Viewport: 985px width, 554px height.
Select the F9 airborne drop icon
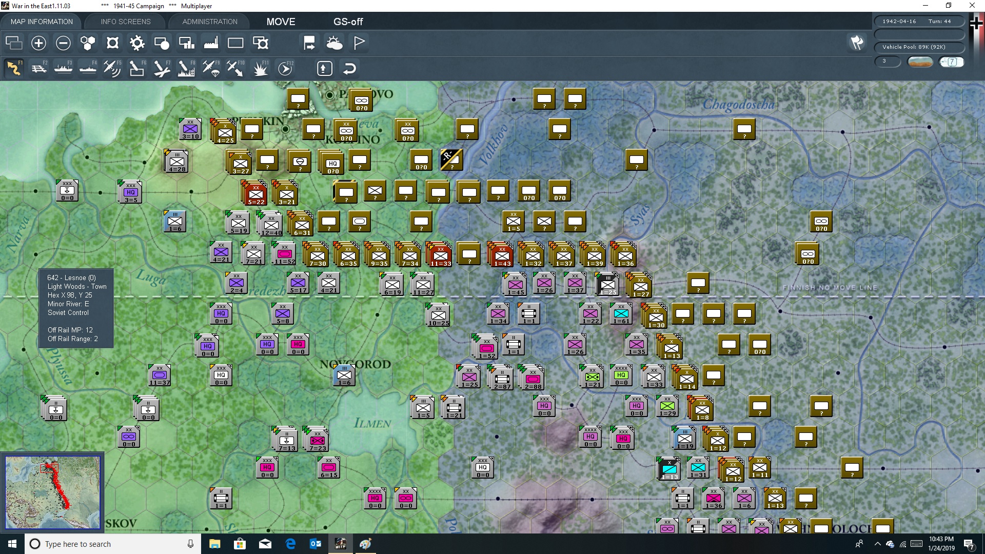point(211,68)
